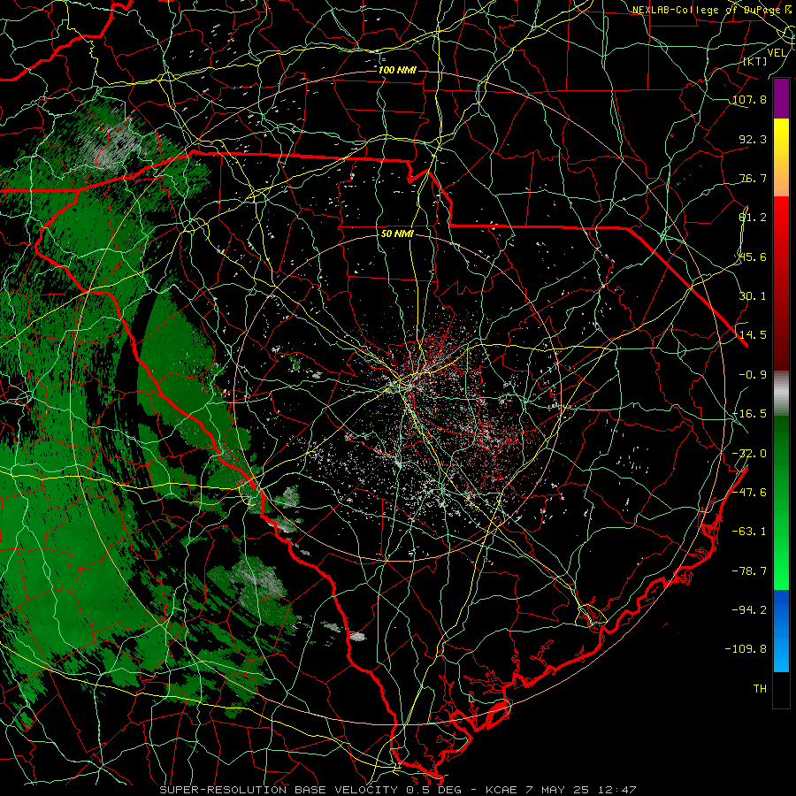Click the blue segment of the velocity color bar
This screenshot has height=796, width=796.
[781, 631]
